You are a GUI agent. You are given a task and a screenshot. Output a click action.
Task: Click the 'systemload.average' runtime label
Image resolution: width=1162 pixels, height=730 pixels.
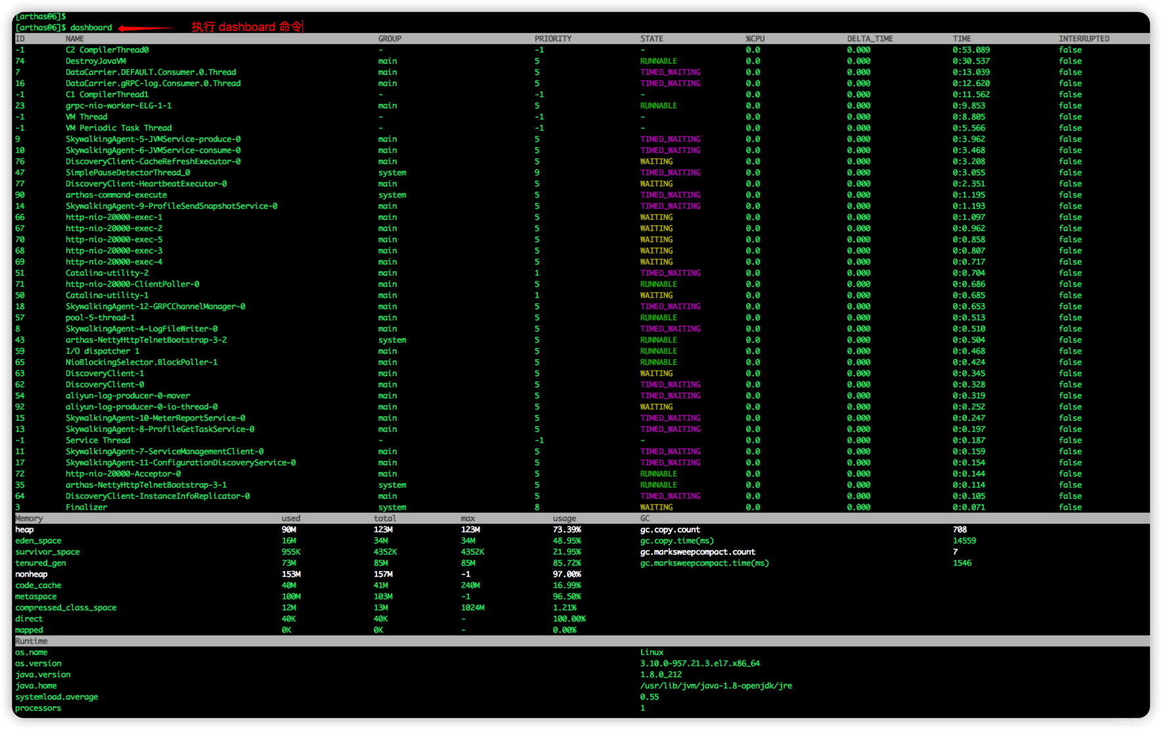[x=56, y=697]
